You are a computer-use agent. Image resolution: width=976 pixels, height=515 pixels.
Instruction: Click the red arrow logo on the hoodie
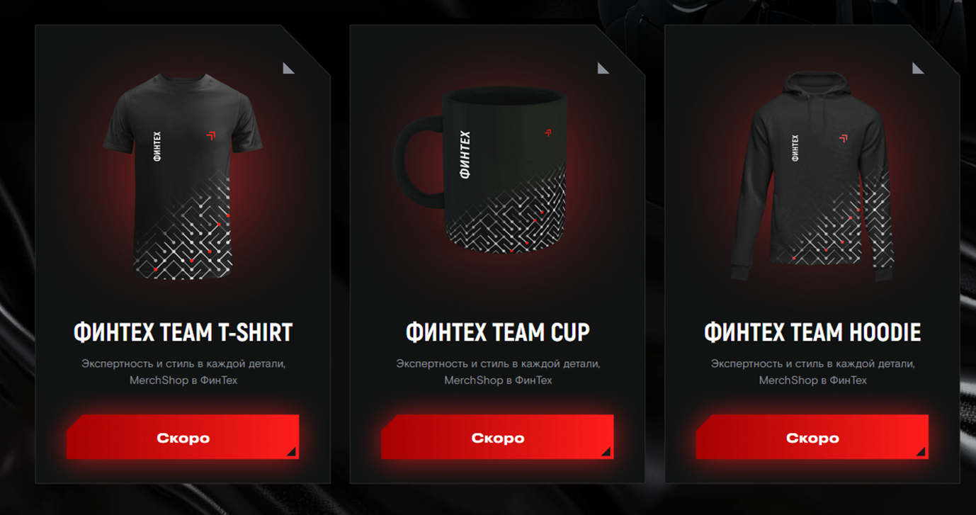843,138
